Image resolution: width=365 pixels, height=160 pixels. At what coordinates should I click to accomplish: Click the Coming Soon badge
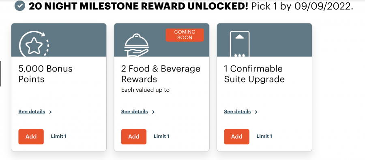(x=185, y=35)
